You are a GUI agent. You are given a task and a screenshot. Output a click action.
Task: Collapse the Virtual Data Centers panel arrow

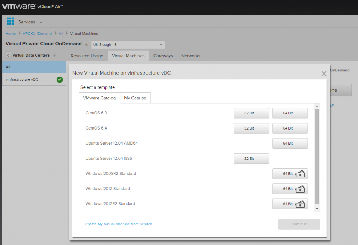pos(8,55)
